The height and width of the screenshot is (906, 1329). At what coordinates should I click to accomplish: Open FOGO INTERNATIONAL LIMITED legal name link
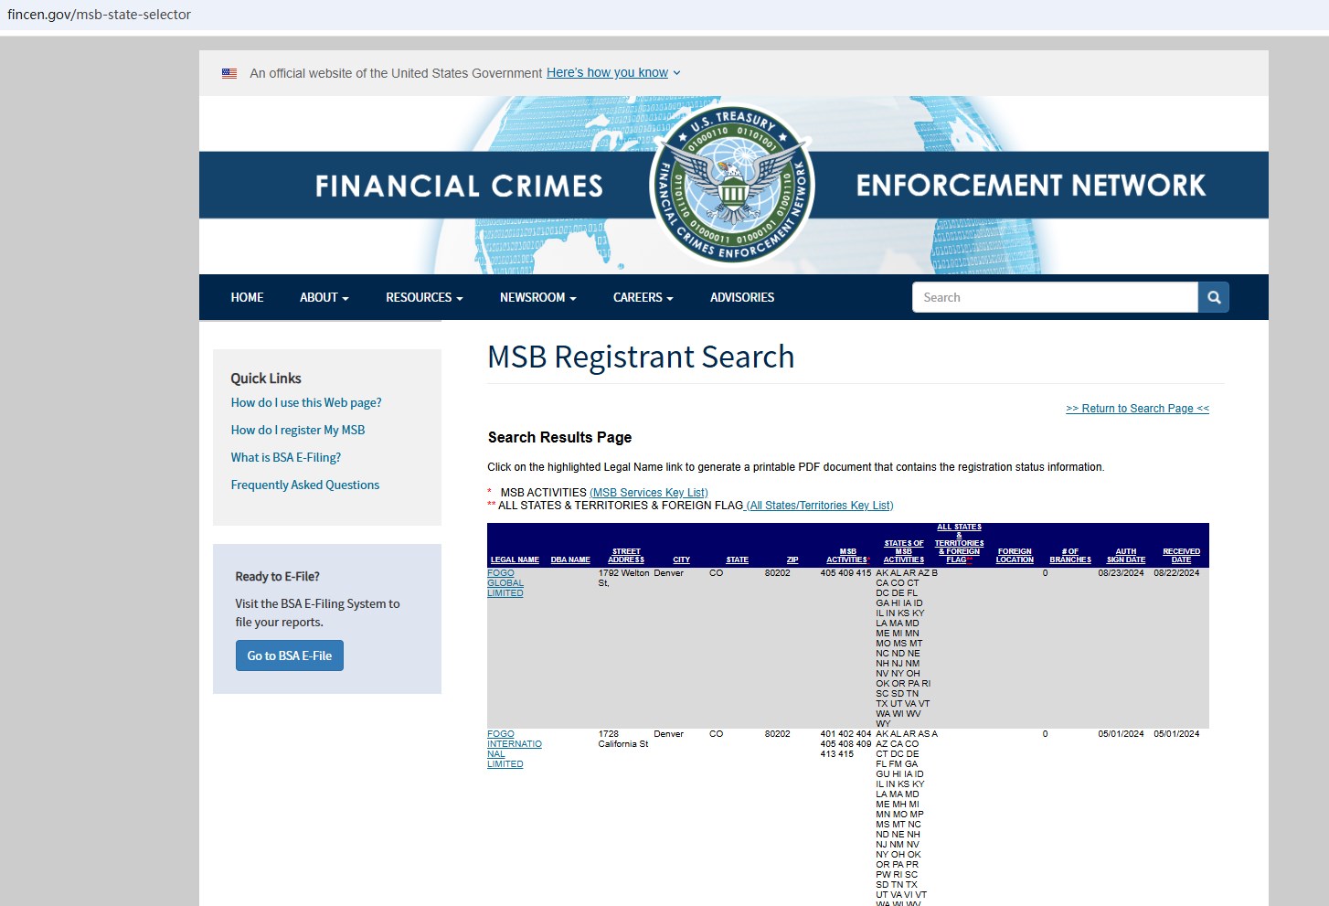515,749
